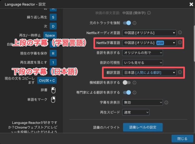Open the 音訳の可視性 dropdown
Screen dimensions: 195x144
(x=142, y=63)
